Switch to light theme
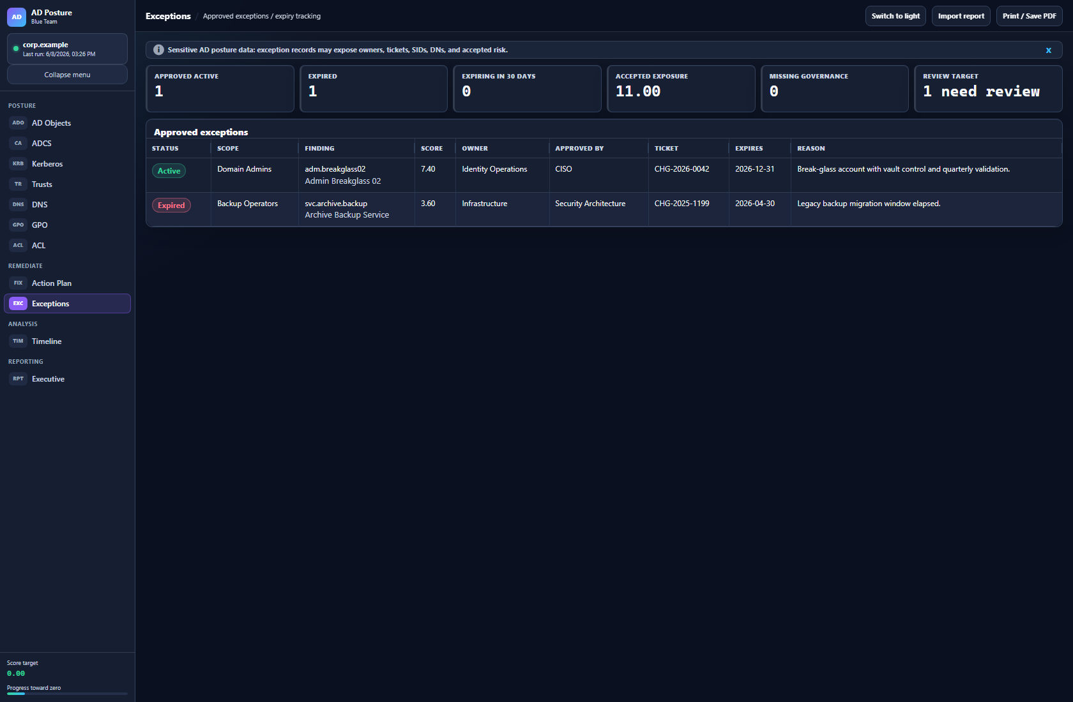1073x702 pixels. click(x=895, y=16)
